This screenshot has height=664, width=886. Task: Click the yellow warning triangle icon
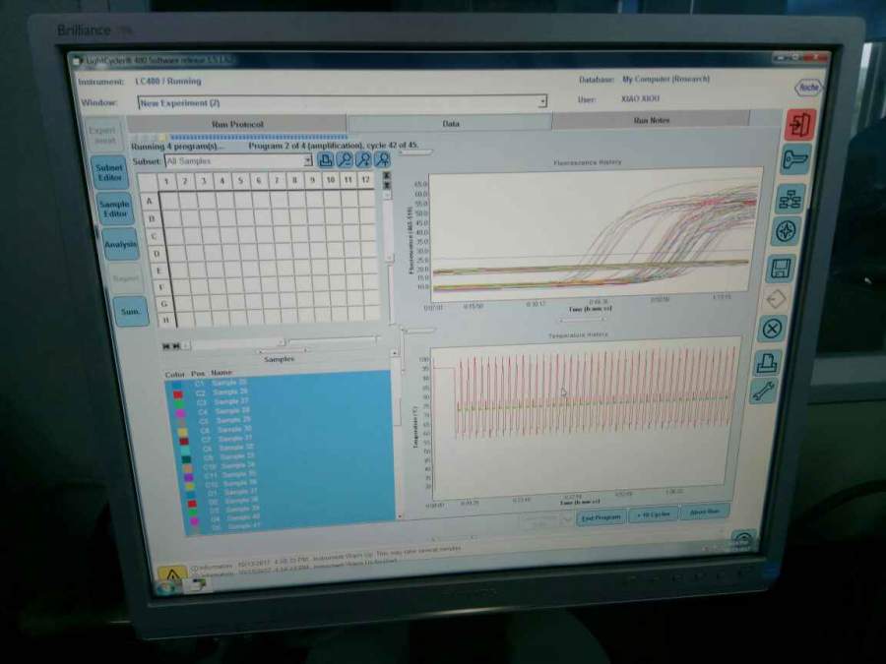pos(171,574)
